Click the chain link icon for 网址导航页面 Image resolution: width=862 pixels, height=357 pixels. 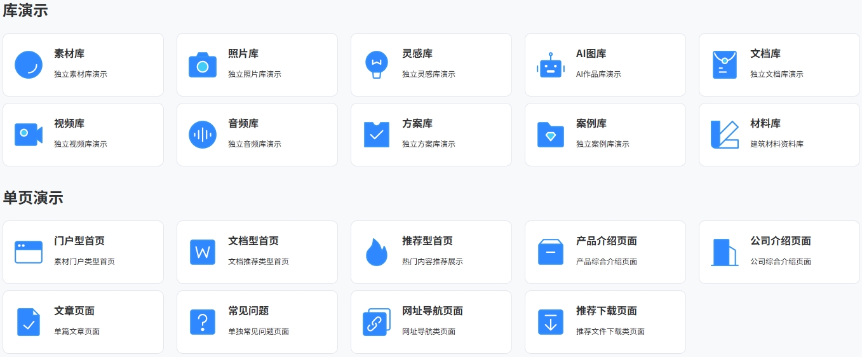377,322
